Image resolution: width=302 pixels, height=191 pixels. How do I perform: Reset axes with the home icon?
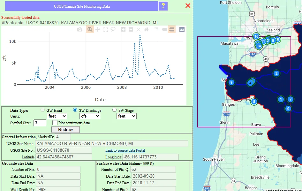pos(146,29)
